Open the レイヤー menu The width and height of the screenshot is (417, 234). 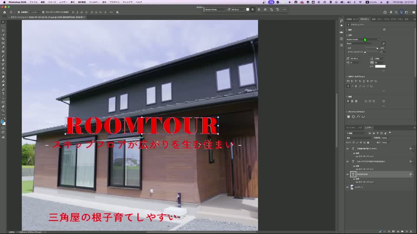click(x=63, y=2)
